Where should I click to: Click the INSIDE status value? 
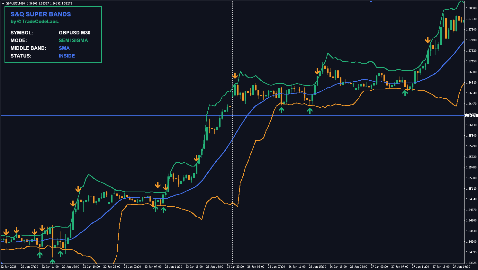coord(67,56)
